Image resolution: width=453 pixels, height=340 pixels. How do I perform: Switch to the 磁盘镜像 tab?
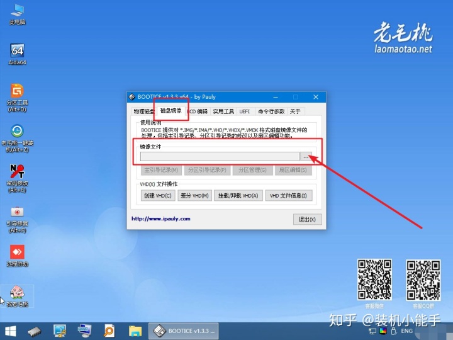click(171, 110)
